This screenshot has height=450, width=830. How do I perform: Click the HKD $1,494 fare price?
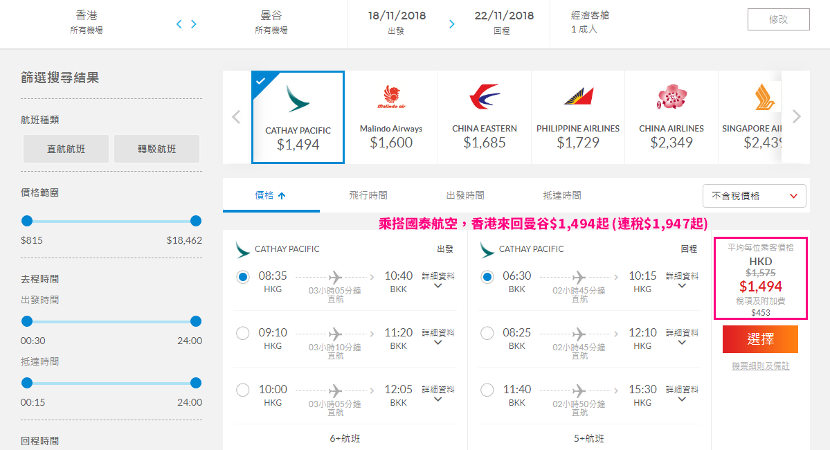tap(761, 287)
